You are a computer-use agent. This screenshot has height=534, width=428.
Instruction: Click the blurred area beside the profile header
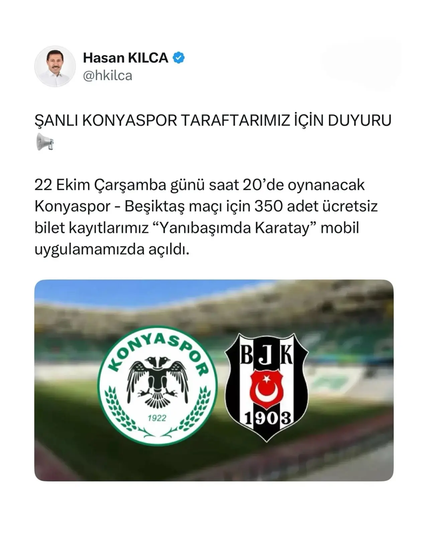361,63
